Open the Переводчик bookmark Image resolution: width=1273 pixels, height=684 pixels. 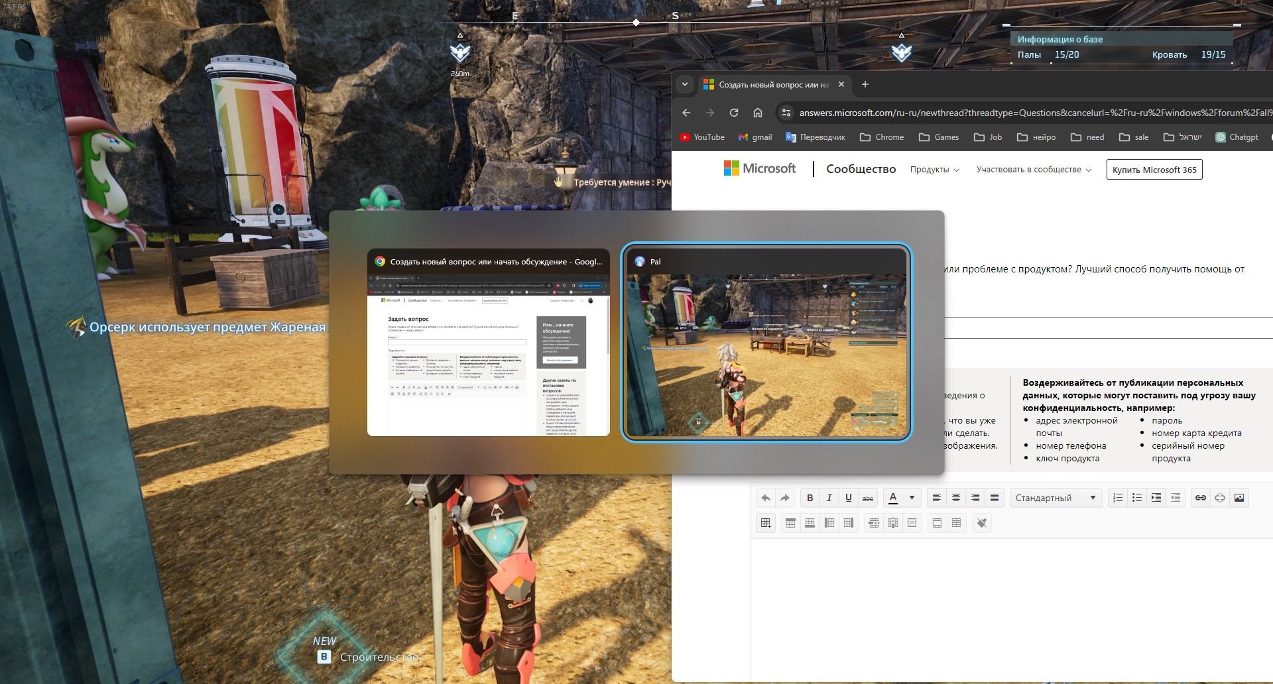pos(816,137)
